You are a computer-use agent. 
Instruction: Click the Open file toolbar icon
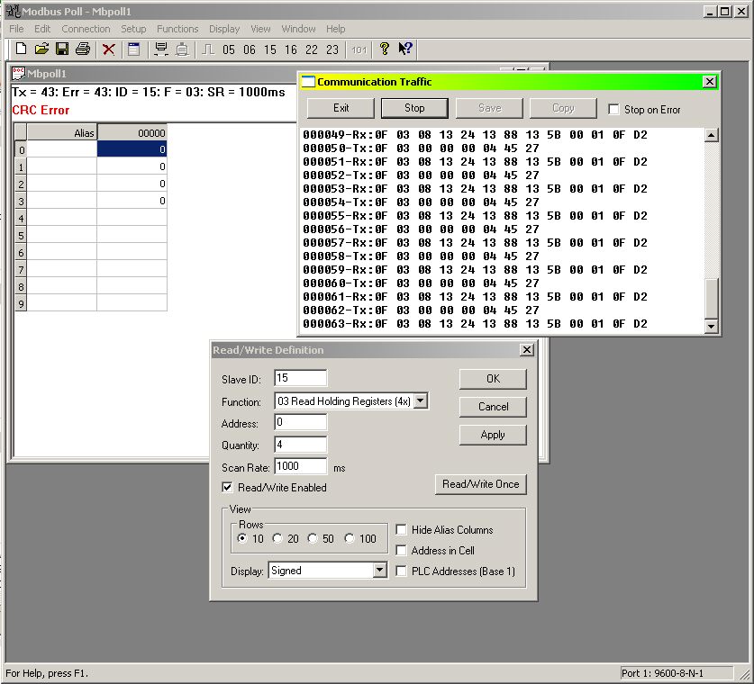[x=41, y=49]
